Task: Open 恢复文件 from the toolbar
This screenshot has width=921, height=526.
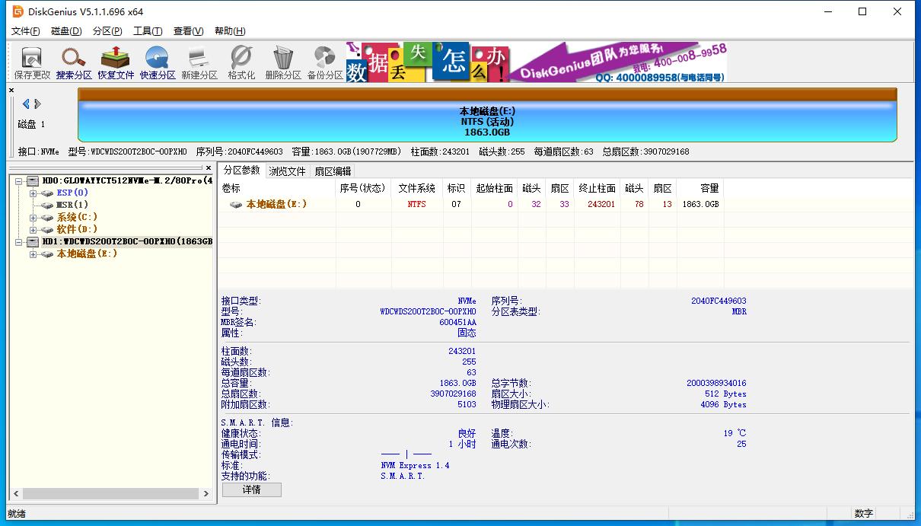Action: click(115, 61)
